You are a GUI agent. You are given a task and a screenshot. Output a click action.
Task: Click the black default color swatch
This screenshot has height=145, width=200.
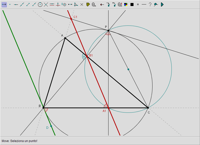132,4
